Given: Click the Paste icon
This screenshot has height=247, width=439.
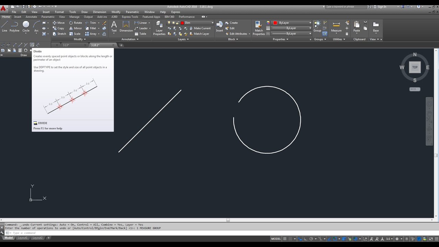Looking at the screenshot, I should click(357, 26).
